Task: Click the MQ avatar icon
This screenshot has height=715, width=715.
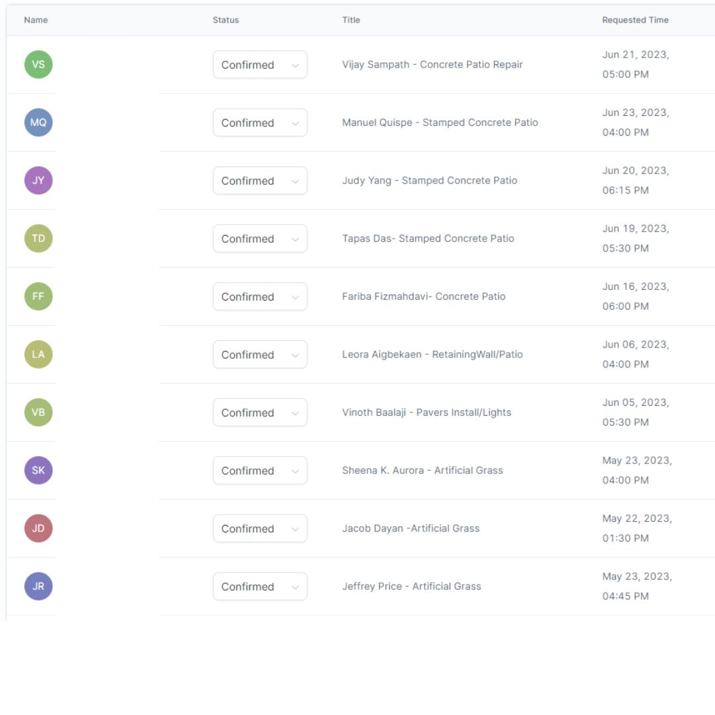Action: (x=38, y=122)
